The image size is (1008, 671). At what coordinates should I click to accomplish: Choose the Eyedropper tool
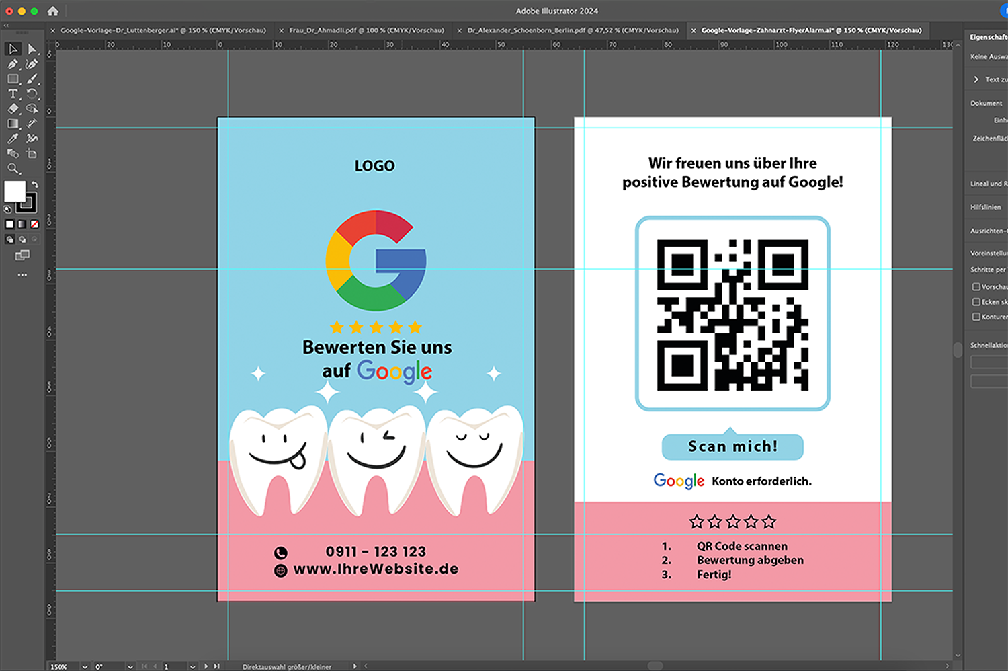coord(13,139)
